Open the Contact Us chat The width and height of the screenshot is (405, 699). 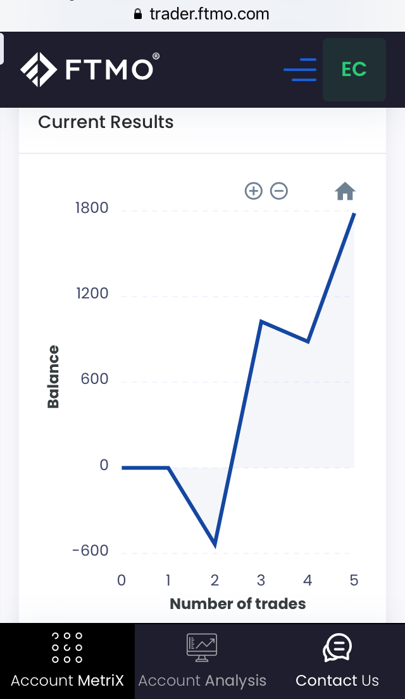[337, 662]
